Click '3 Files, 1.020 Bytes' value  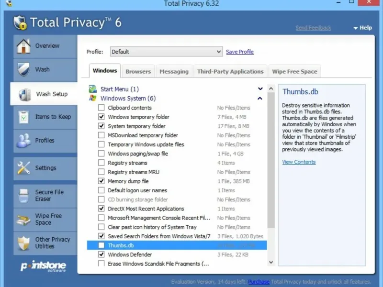click(240, 236)
